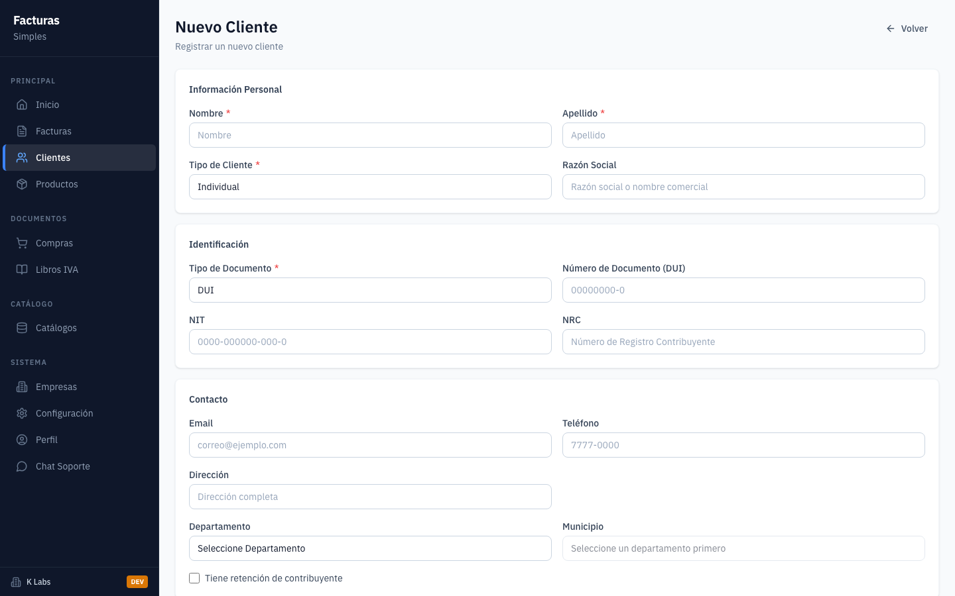
Task: Go to the Facturas section
Action: 80,131
